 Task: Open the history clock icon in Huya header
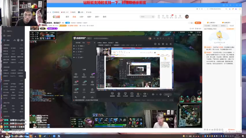point(159,17)
